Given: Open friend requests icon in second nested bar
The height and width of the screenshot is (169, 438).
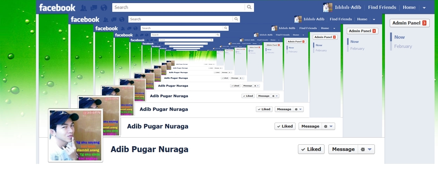Looking at the screenshot, I should (106, 19).
